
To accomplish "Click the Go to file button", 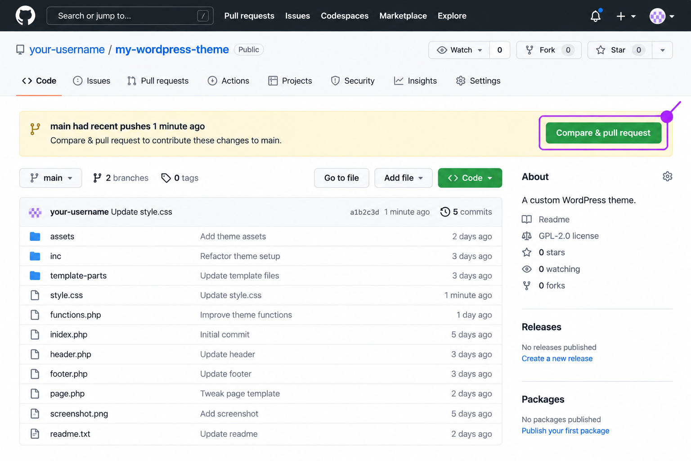I will [x=341, y=178].
